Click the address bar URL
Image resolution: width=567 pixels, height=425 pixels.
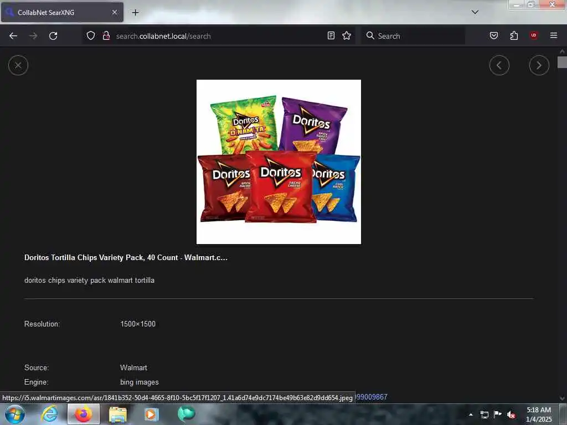coord(163,36)
